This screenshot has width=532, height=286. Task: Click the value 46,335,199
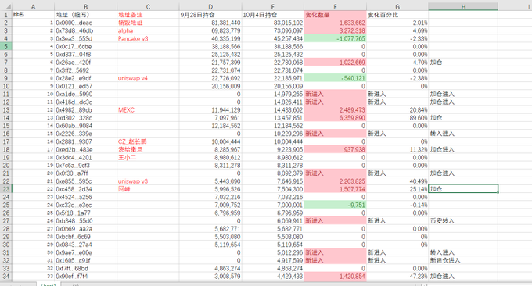pyautogui.click(x=210, y=38)
